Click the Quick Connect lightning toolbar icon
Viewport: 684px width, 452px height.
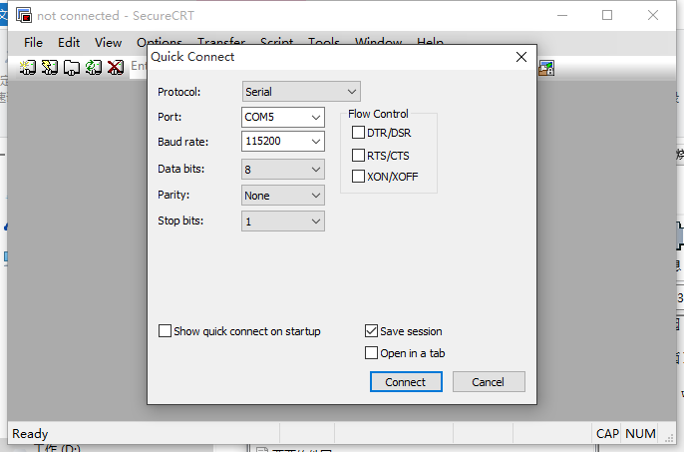(49, 67)
